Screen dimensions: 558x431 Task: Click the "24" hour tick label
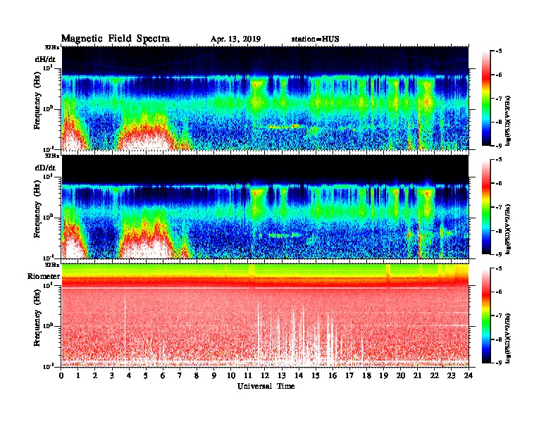469,375
